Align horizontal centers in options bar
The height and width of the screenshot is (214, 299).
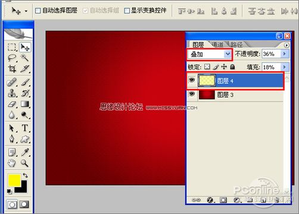click(x=224, y=11)
